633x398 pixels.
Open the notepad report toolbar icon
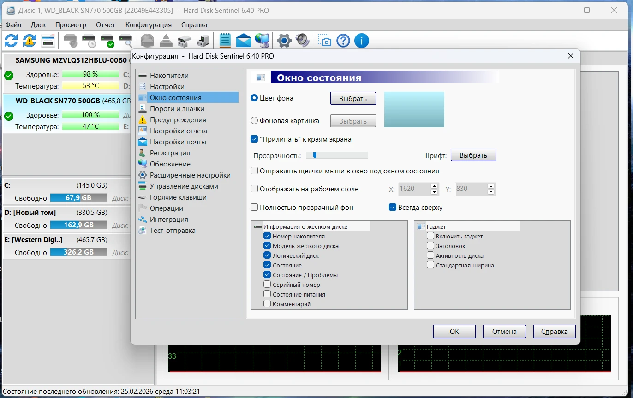pos(225,41)
